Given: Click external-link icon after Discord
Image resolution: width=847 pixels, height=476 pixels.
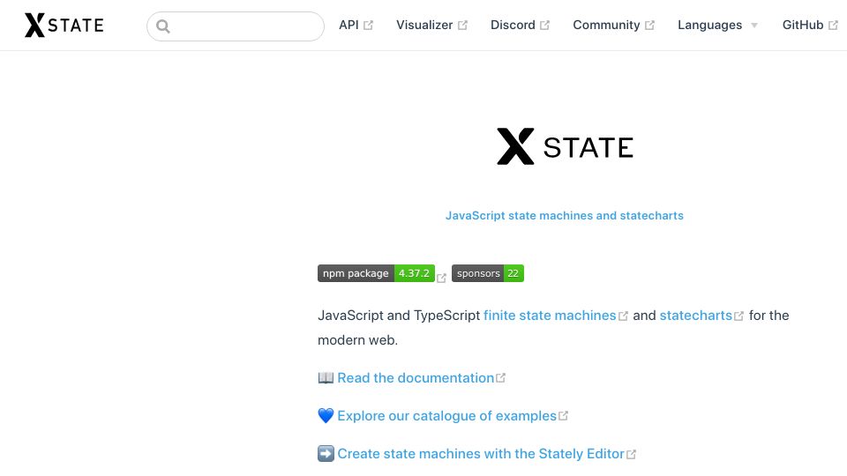Looking at the screenshot, I should coord(545,26).
